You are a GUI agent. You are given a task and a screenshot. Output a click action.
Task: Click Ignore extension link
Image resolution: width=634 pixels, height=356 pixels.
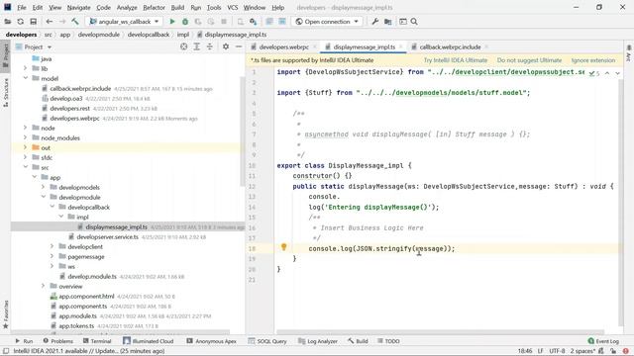(593, 60)
